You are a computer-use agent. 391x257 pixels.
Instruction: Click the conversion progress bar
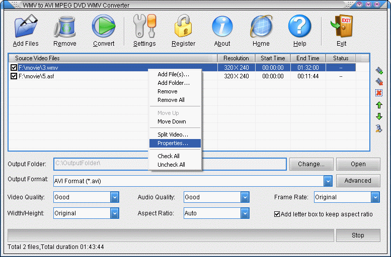(171, 235)
